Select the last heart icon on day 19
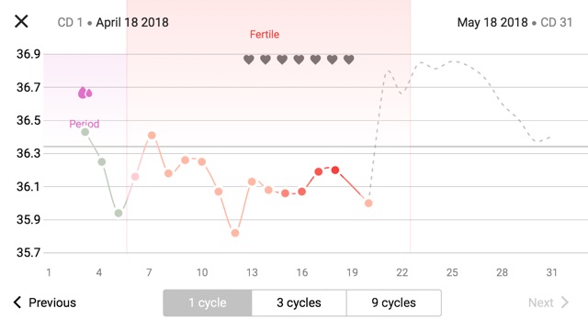The height and width of the screenshot is (330, 588). [349, 60]
